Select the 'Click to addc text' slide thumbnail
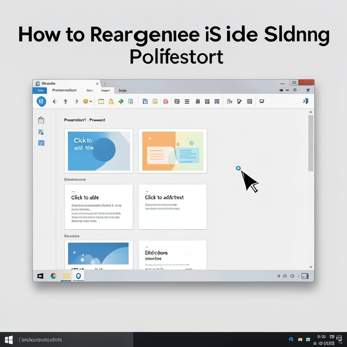This screenshot has width=347, height=347. (172, 207)
